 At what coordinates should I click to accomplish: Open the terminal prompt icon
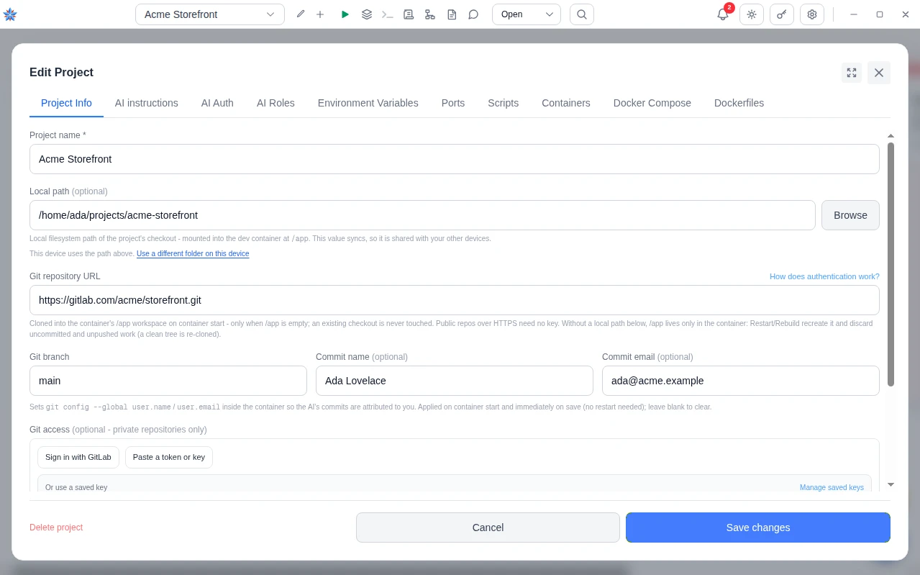click(388, 14)
